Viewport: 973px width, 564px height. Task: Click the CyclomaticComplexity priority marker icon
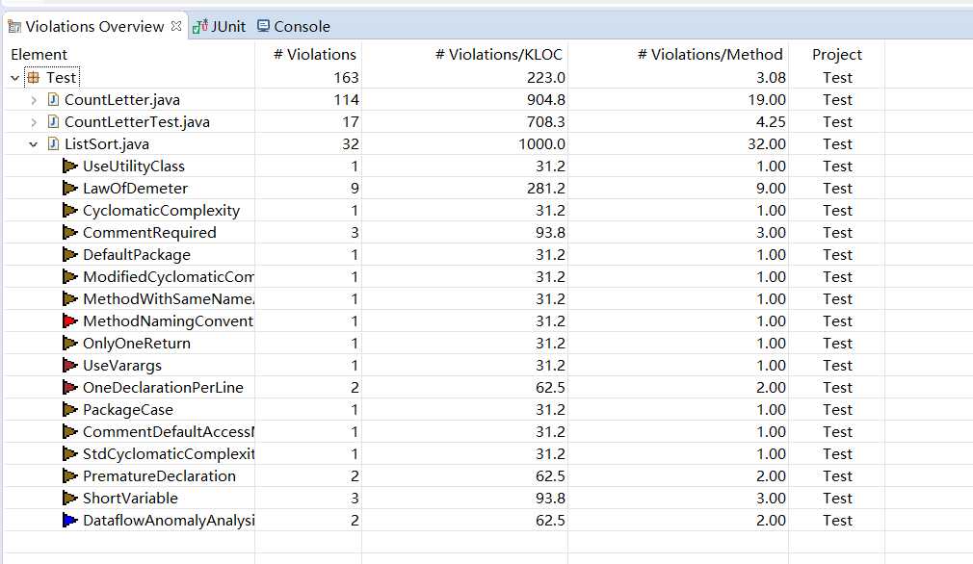pos(70,211)
